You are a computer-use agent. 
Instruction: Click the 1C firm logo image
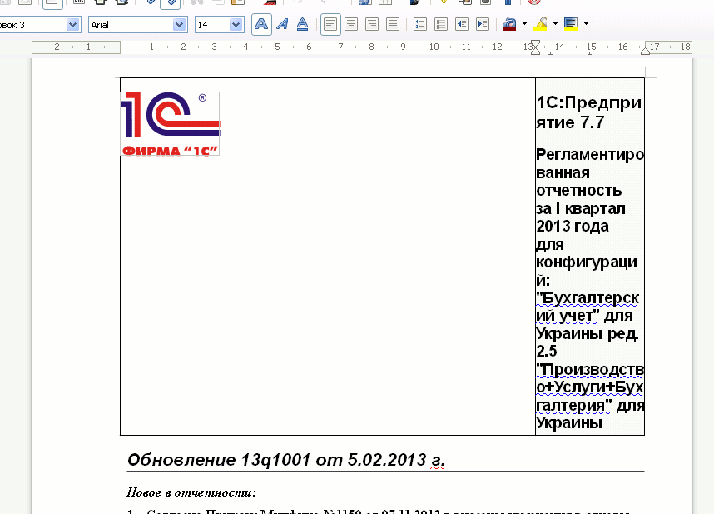171,124
